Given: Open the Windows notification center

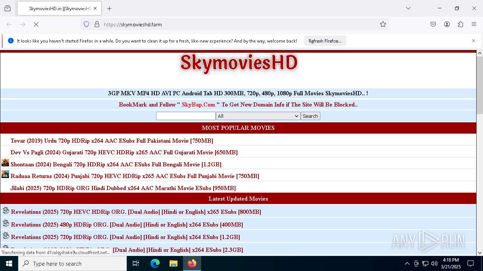Looking at the screenshot, I should (471, 263).
